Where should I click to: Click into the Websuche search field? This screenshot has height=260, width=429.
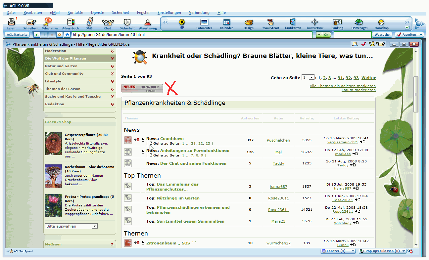pyautogui.click(x=353, y=35)
